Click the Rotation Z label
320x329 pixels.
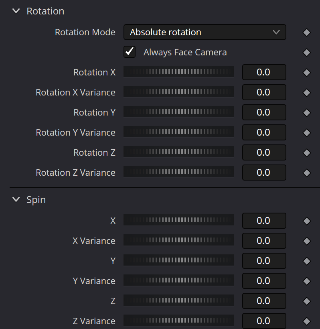(x=94, y=152)
